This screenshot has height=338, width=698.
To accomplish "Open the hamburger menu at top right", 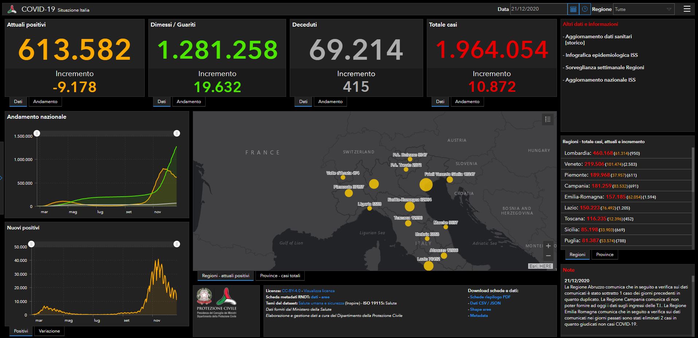I will coord(687,9).
